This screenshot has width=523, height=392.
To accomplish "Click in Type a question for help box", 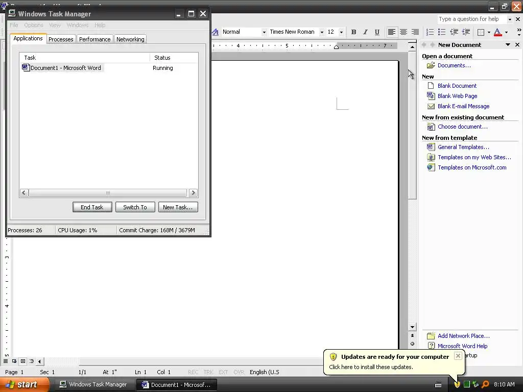I will point(471,19).
